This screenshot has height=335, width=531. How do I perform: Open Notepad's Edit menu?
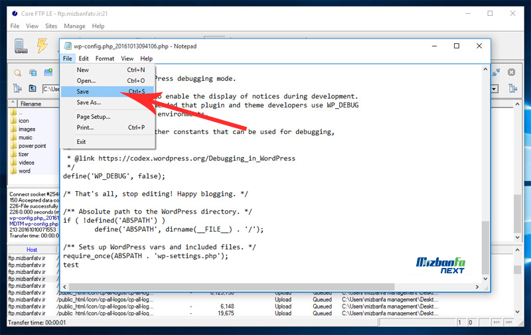(84, 58)
